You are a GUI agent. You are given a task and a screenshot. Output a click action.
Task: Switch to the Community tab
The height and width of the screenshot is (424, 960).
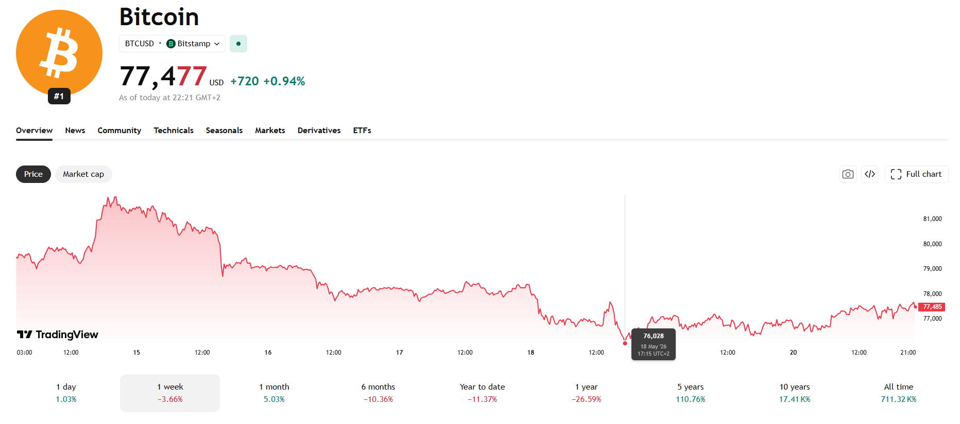[119, 131]
